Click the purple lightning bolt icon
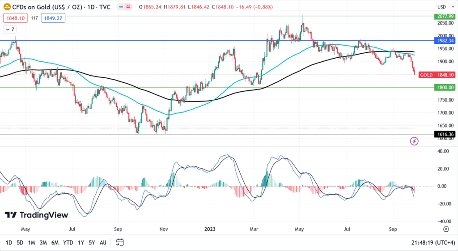The image size is (458, 251). pos(414,141)
